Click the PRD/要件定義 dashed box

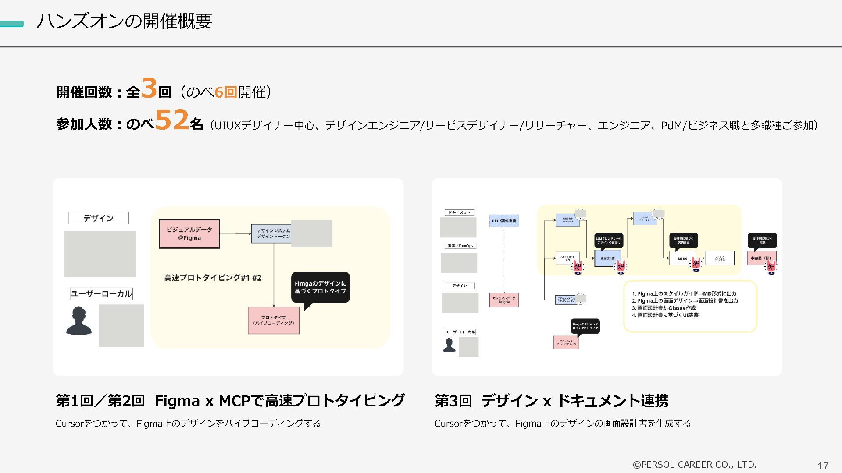[504, 221]
